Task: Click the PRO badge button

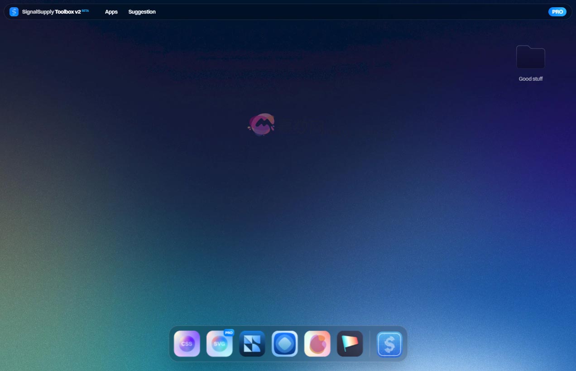Action: (x=557, y=11)
